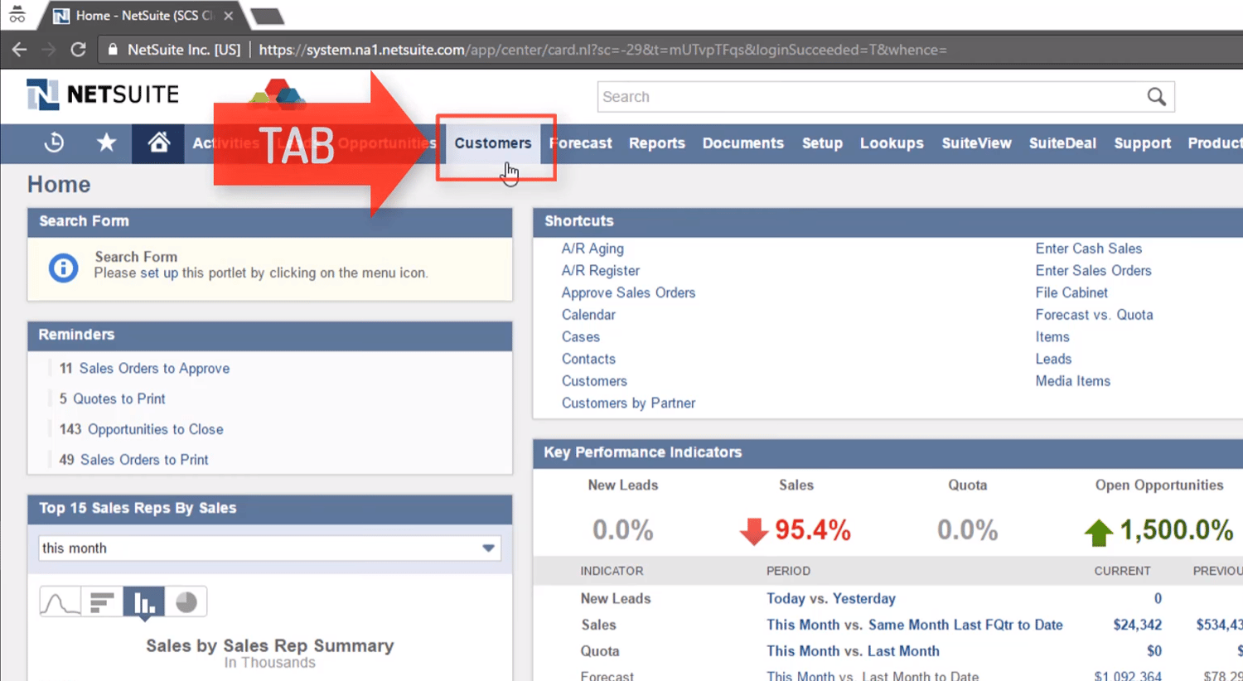
Task: Switch chart to horizontal bar view
Action: tap(102, 602)
